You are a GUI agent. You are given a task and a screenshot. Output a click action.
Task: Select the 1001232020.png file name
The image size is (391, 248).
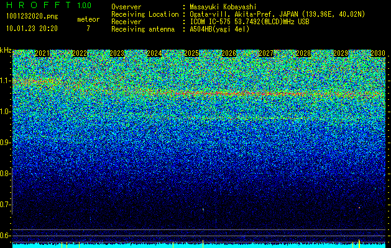[32, 16]
